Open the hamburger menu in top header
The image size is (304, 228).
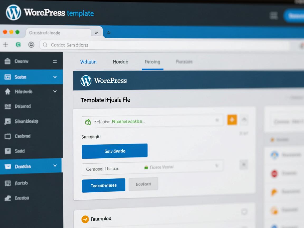tap(274, 16)
